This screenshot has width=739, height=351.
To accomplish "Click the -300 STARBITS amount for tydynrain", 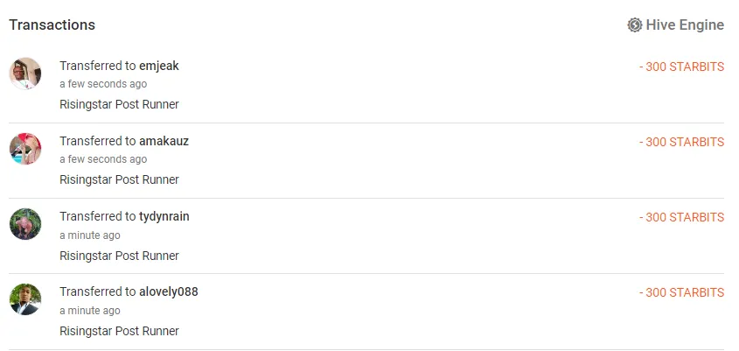I will [x=681, y=217].
